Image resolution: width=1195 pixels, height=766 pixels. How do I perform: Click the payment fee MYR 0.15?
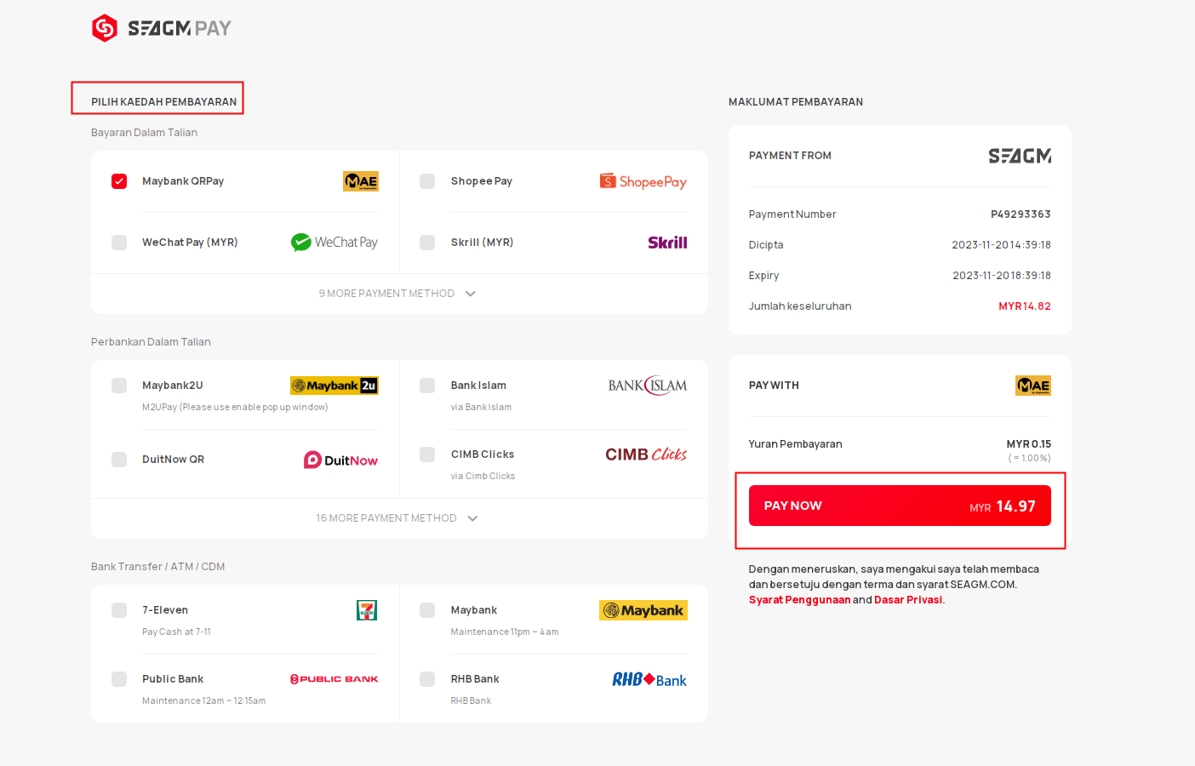click(x=1028, y=444)
